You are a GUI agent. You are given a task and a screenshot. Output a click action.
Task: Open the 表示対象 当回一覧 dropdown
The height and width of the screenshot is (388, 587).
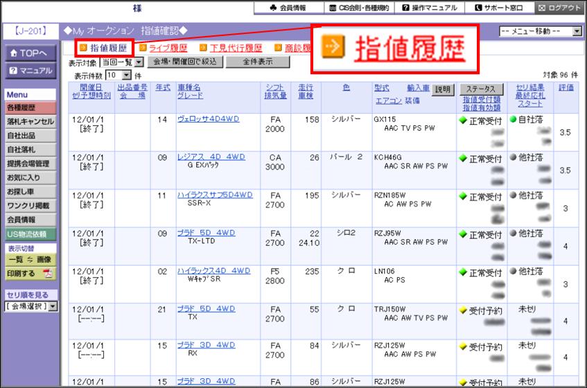coord(122,62)
